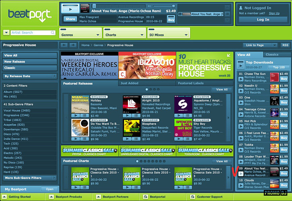Expand the DJ Mixes dropdown
The width and height of the screenshot is (292, 201).
tap(168, 35)
